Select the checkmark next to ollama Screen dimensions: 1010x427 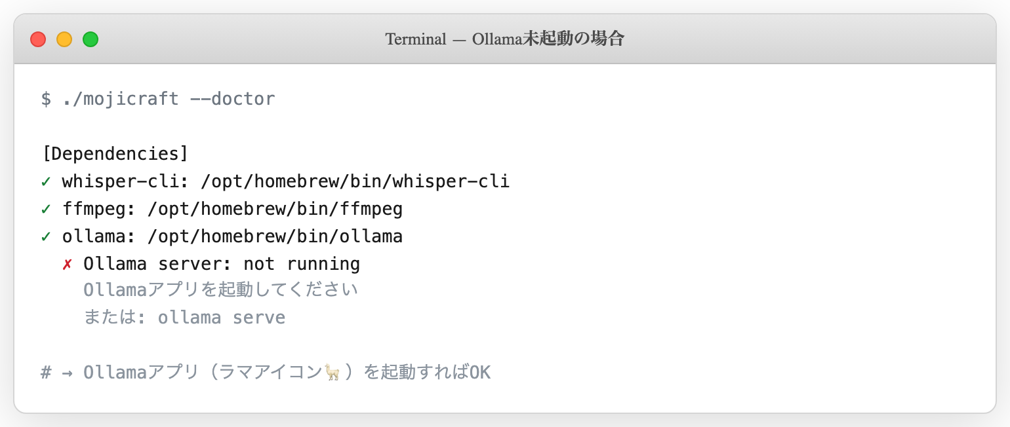45,236
